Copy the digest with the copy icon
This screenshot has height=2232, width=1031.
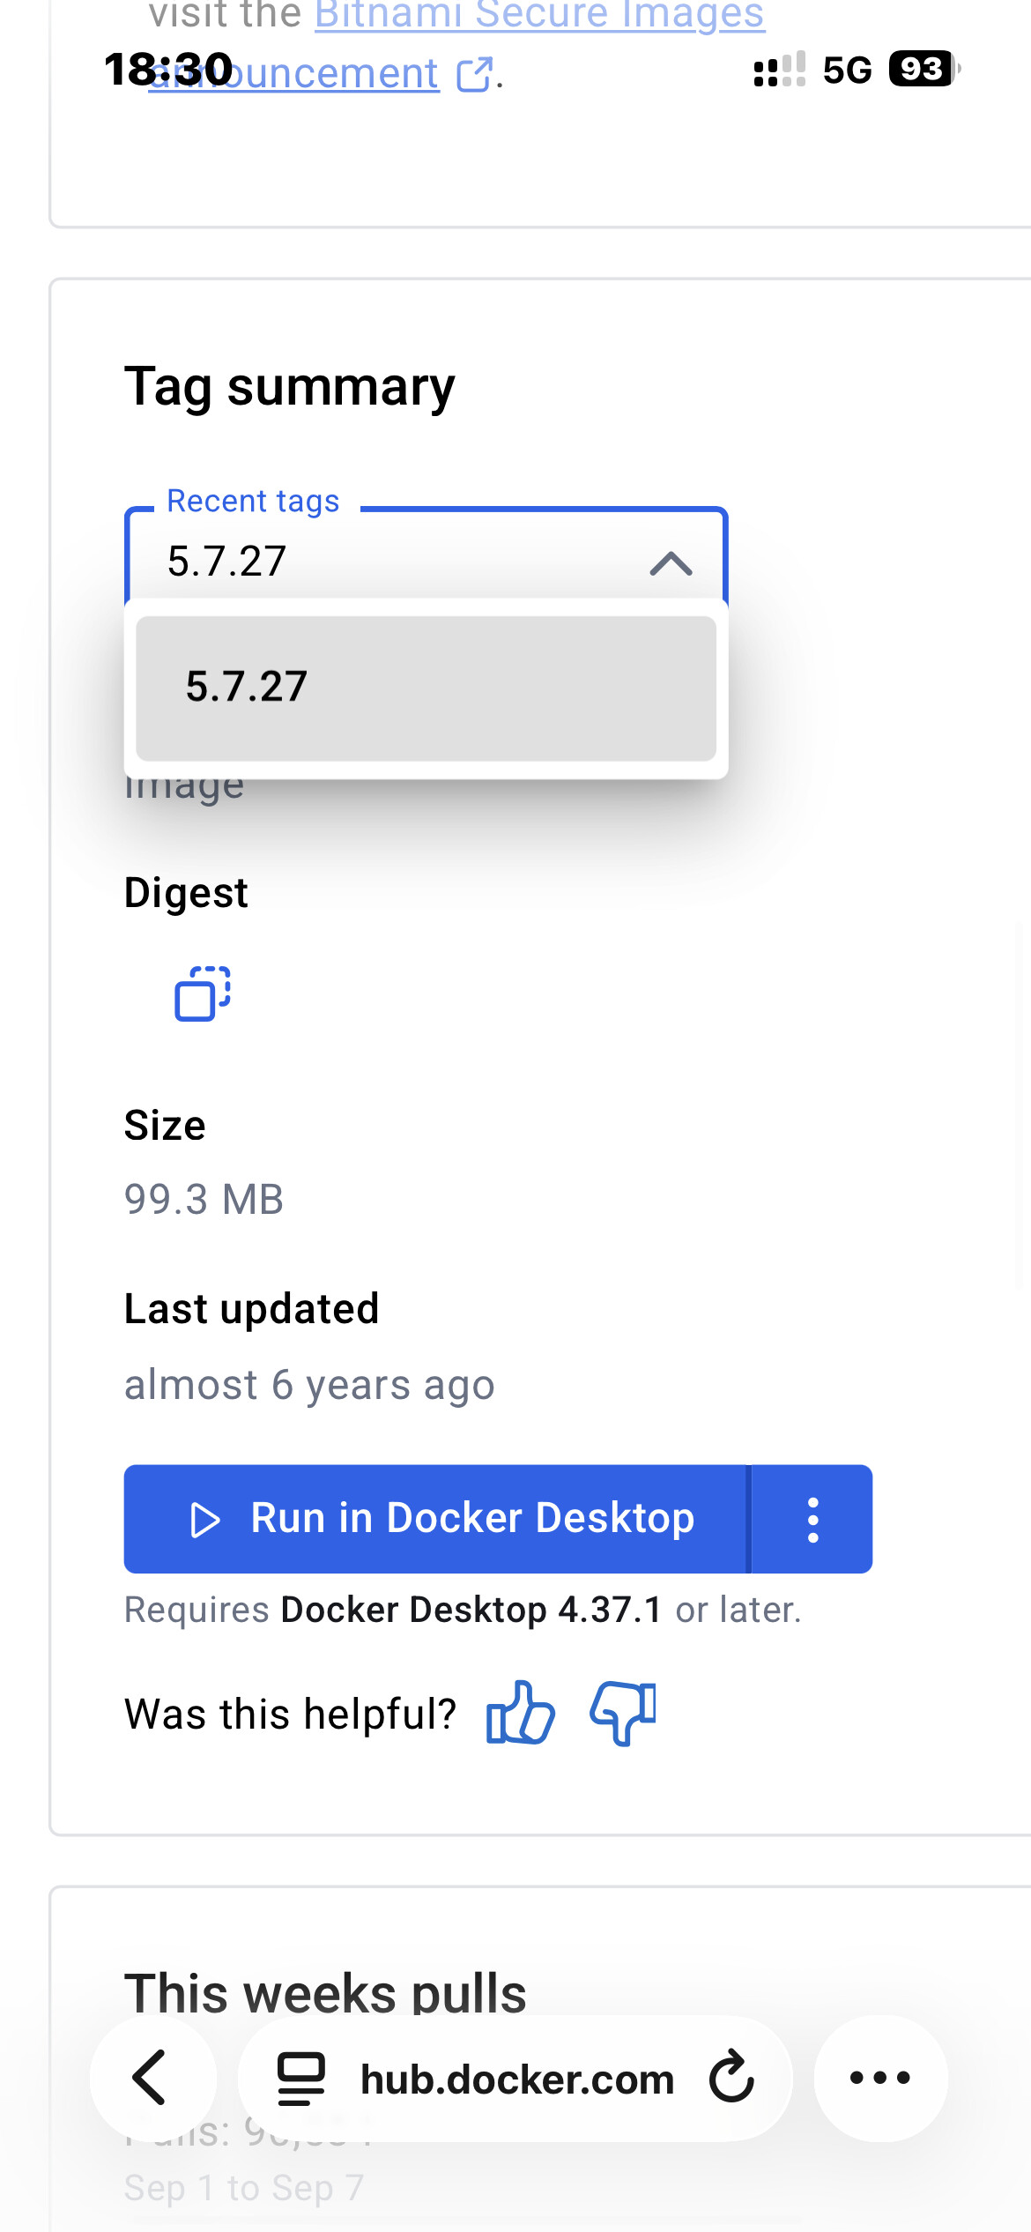point(203,993)
